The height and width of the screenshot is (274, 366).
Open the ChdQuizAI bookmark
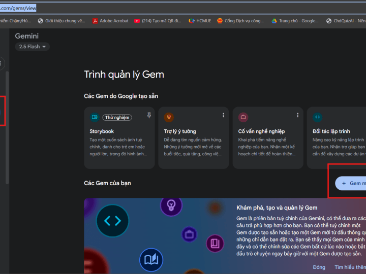346,21
